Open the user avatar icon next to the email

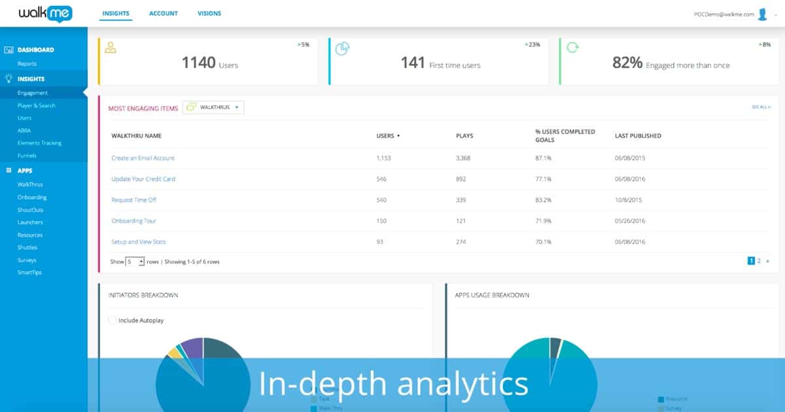coord(762,14)
